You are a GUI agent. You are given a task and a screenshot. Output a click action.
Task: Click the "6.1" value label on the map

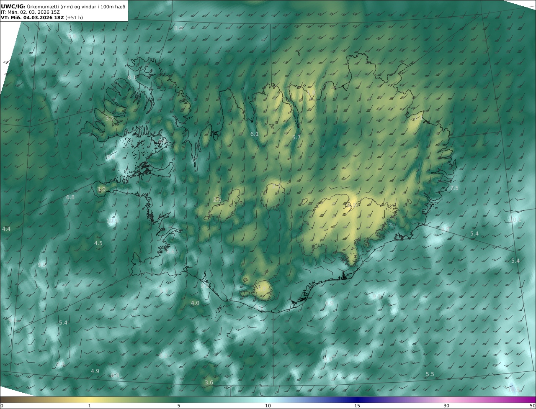pyautogui.click(x=255, y=134)
